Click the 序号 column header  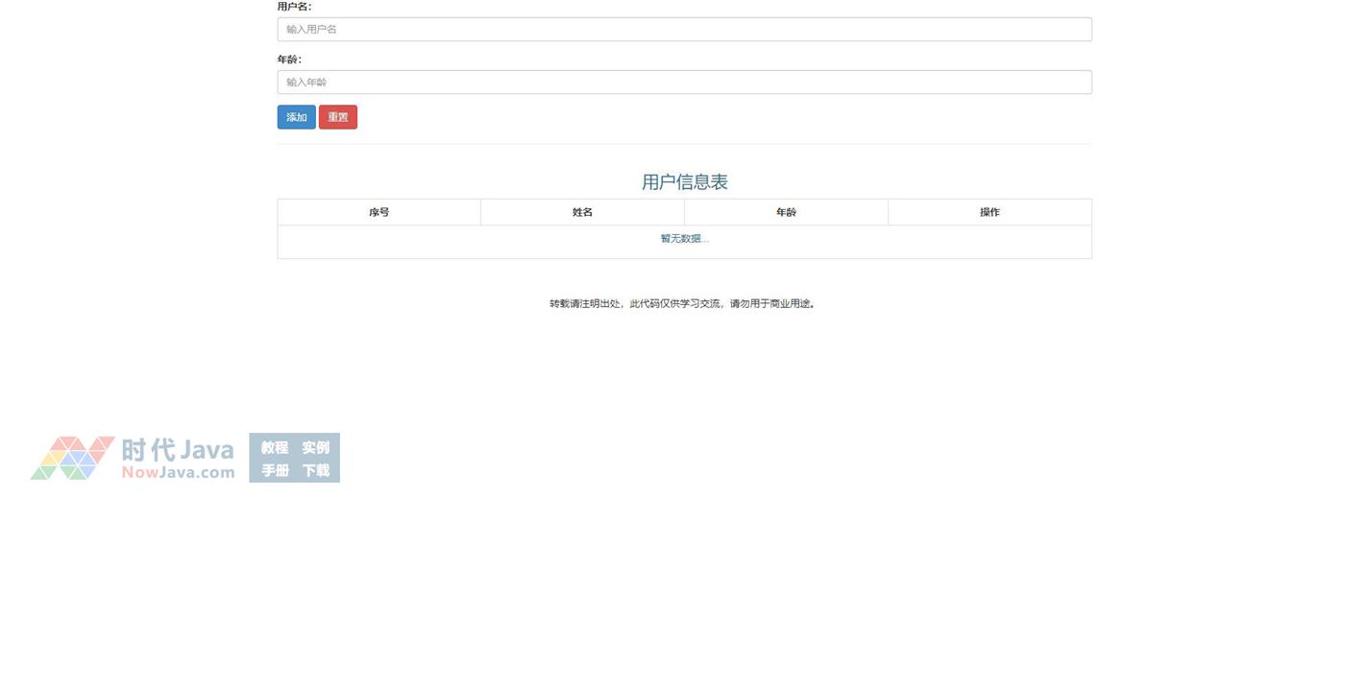(x=379, y=212)
